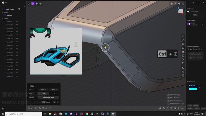Collapse the outliner panel chevron
This screenshot has height=116, width=206.
point(24,6)
